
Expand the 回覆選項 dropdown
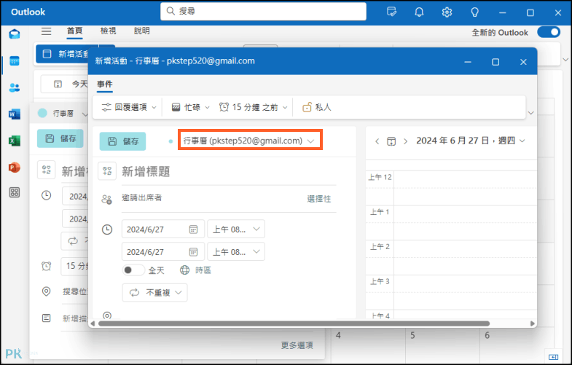click(129, 107)
